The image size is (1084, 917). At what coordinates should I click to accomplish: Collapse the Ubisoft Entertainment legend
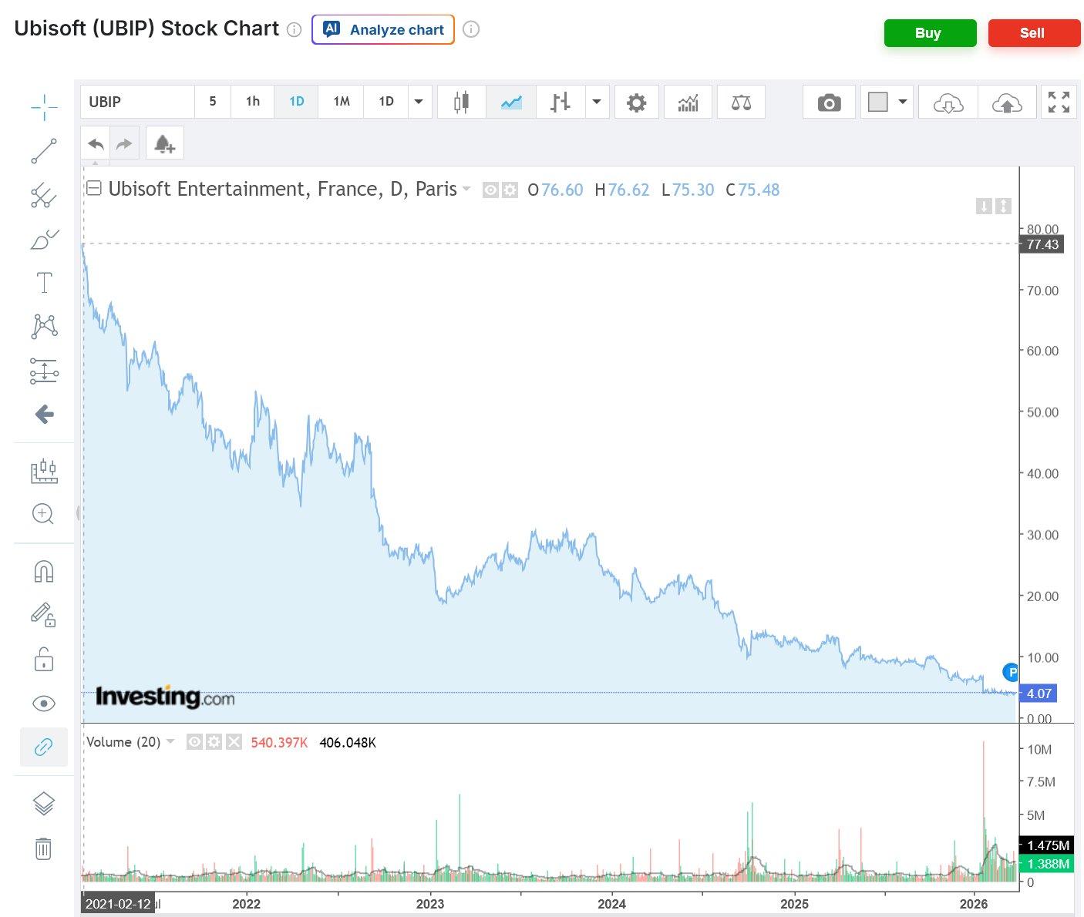click(x=94, y=188)
